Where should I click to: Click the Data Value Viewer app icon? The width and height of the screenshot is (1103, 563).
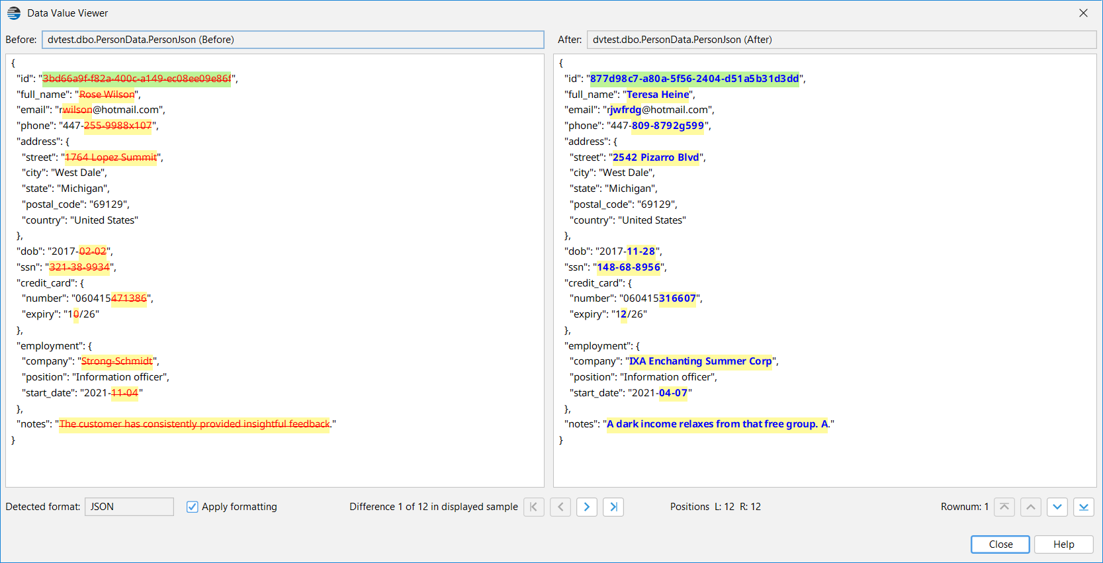pos(14,13)
